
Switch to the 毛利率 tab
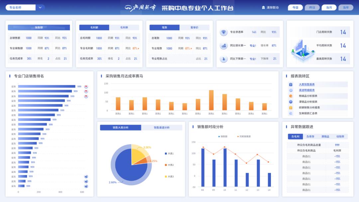pos(125,27)
